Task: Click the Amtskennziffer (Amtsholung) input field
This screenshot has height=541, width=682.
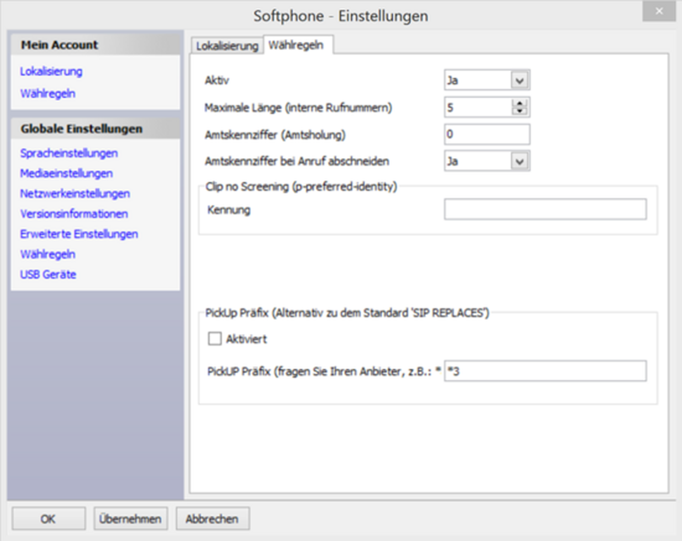Action: point(487,134)
